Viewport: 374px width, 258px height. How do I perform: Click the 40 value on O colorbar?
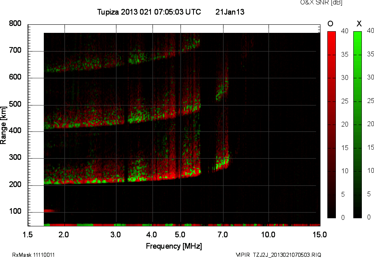[345, 31]
